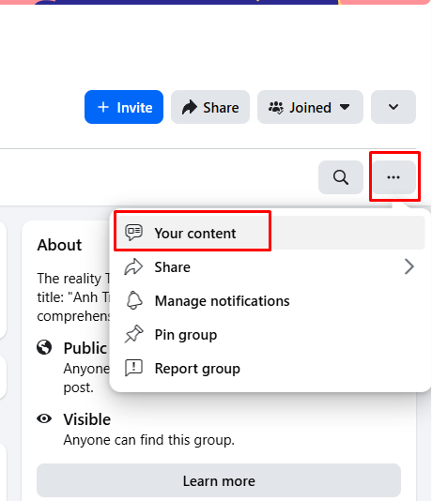Choose Report group menu entry

(x=270, y=369)
